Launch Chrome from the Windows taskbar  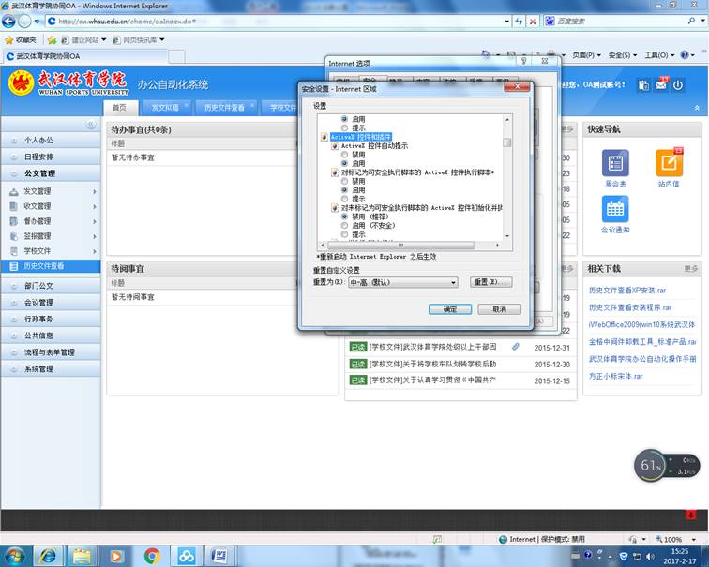pos(152,556)
